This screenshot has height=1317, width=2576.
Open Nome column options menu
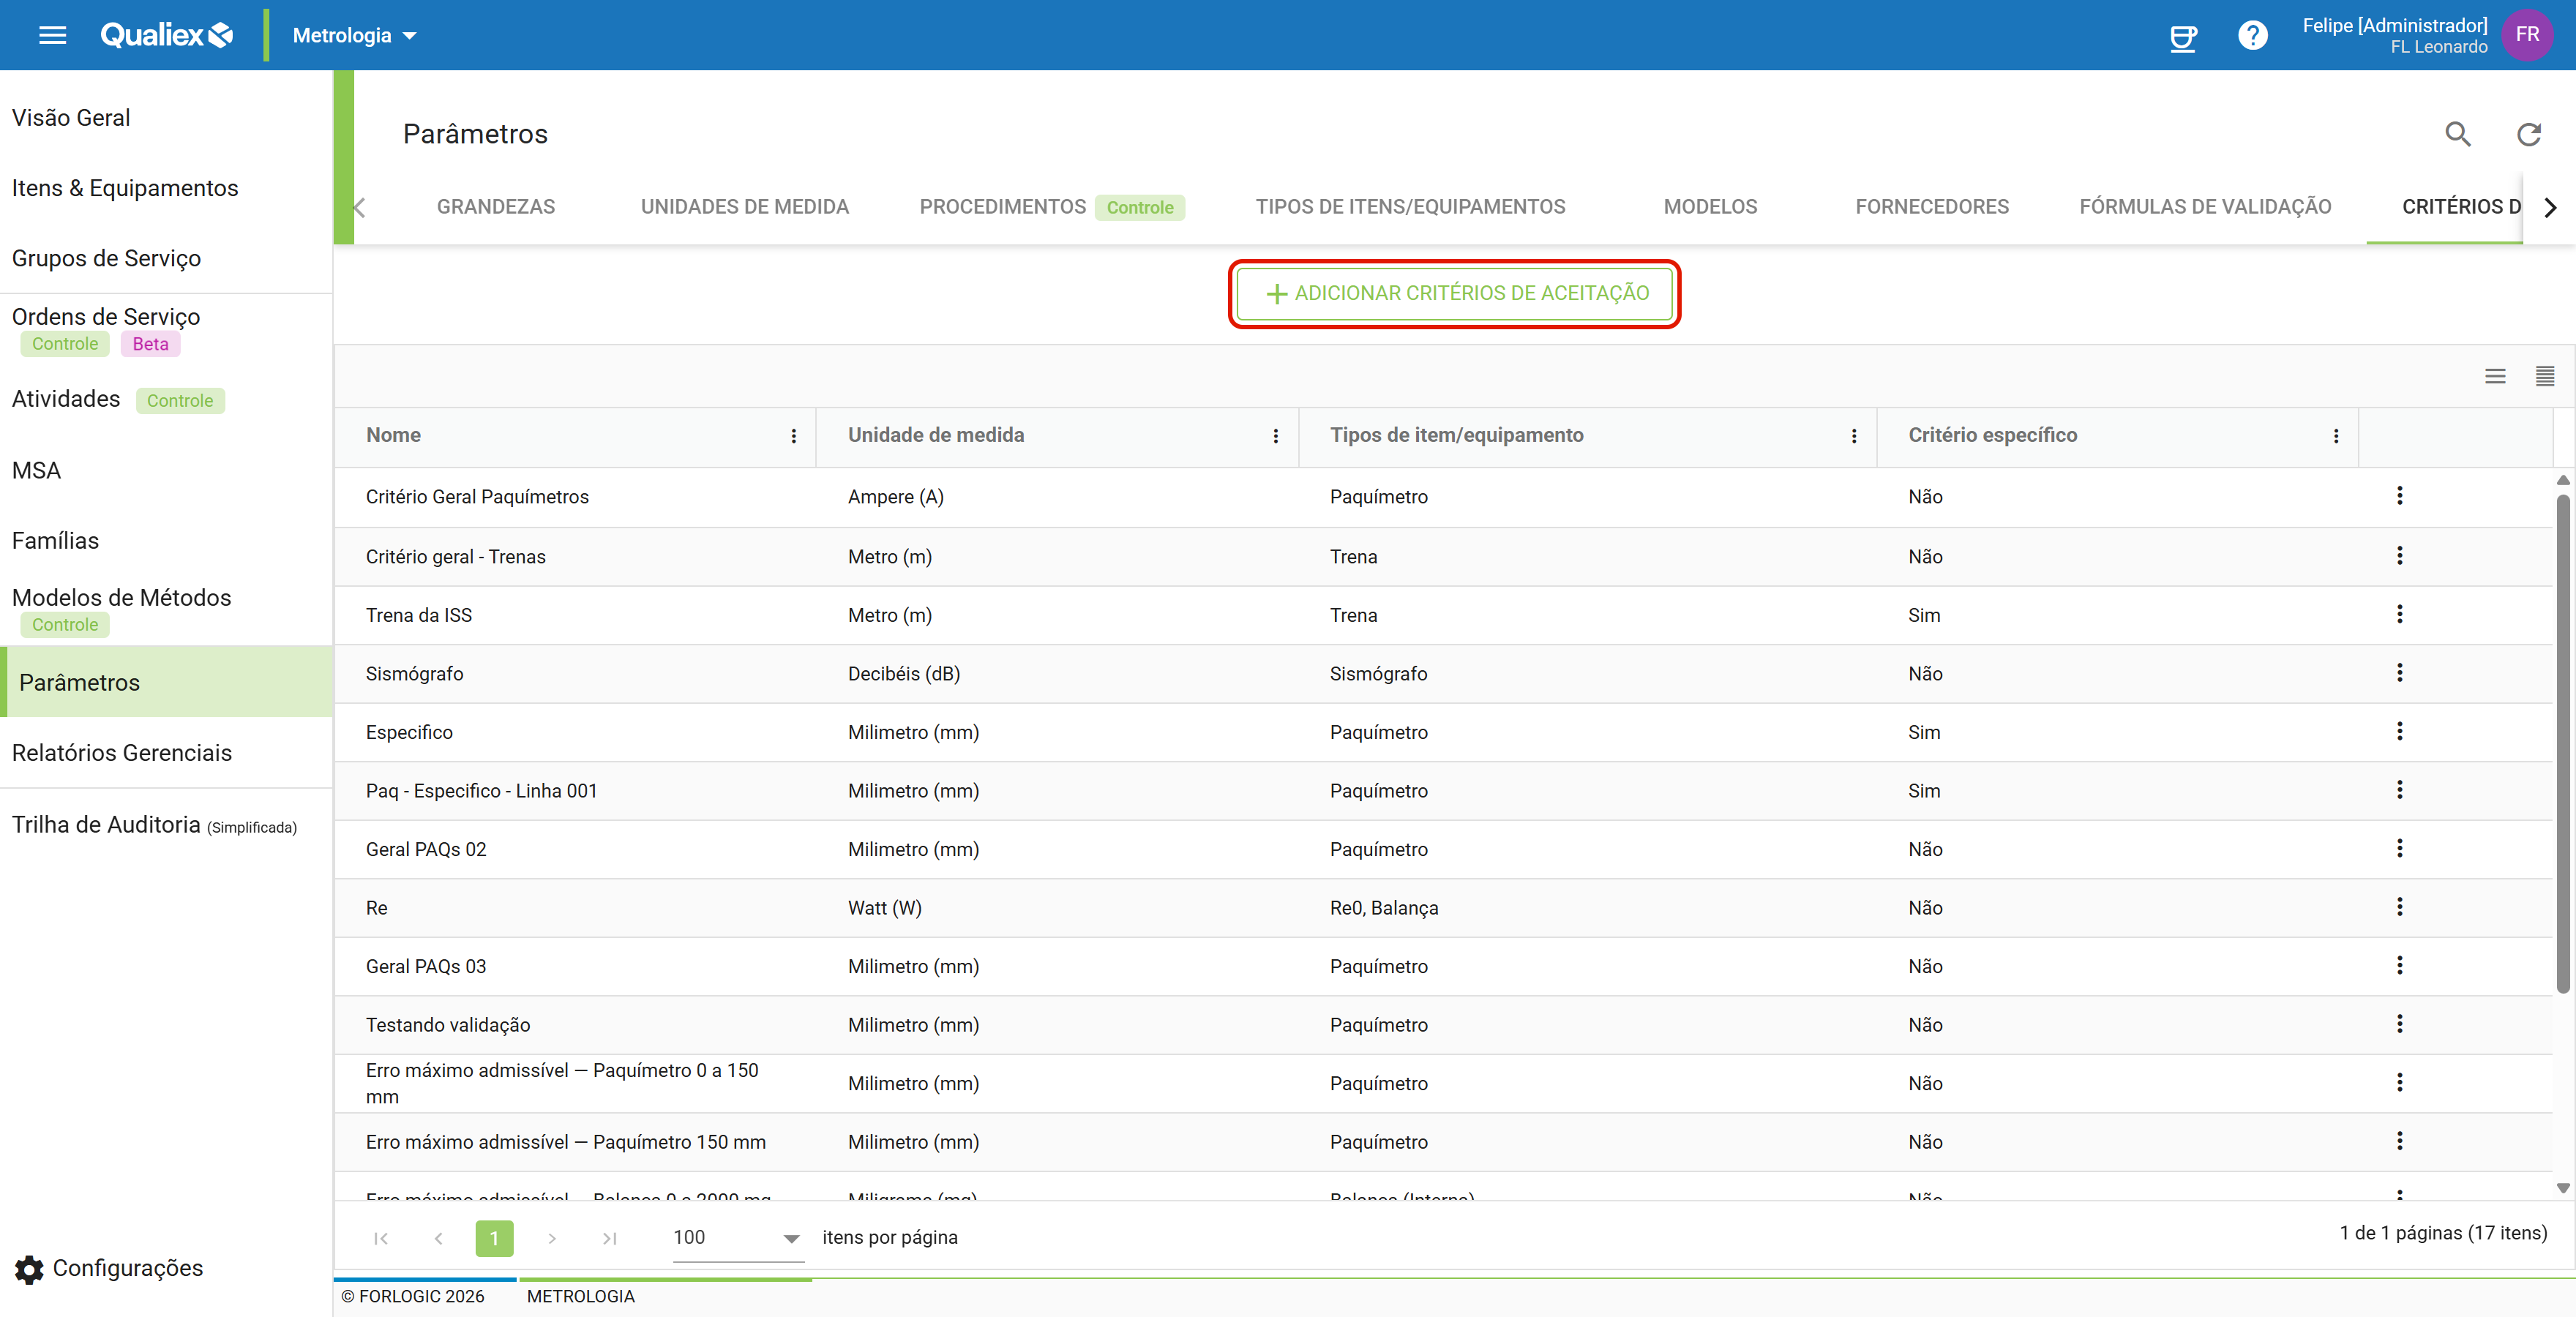click(794, 436)
